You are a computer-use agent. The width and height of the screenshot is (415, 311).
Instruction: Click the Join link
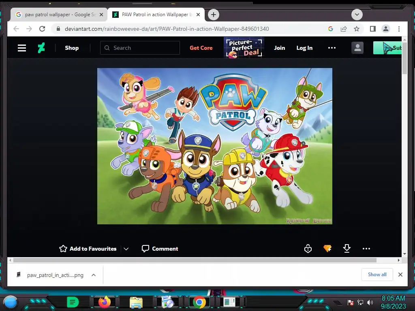pyautogui.click(x=280, y=48)
